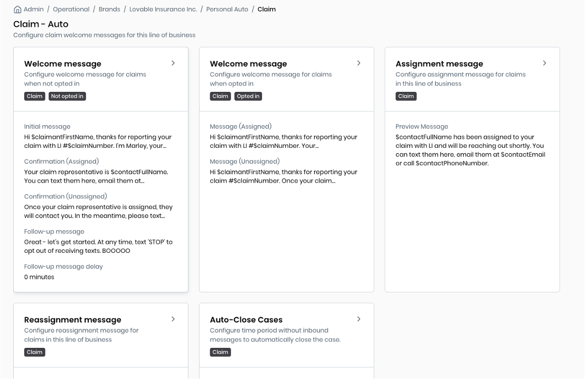Click the Claim tag on Assignment message card
This screenshot has width=585, height=379.
[x=406, y=96]
